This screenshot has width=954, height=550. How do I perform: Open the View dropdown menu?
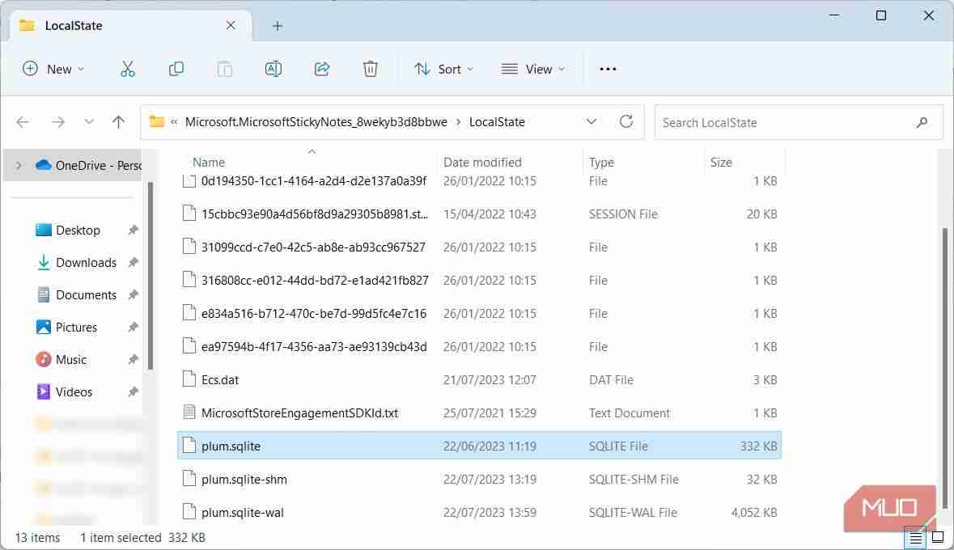(x=533, y=69)
